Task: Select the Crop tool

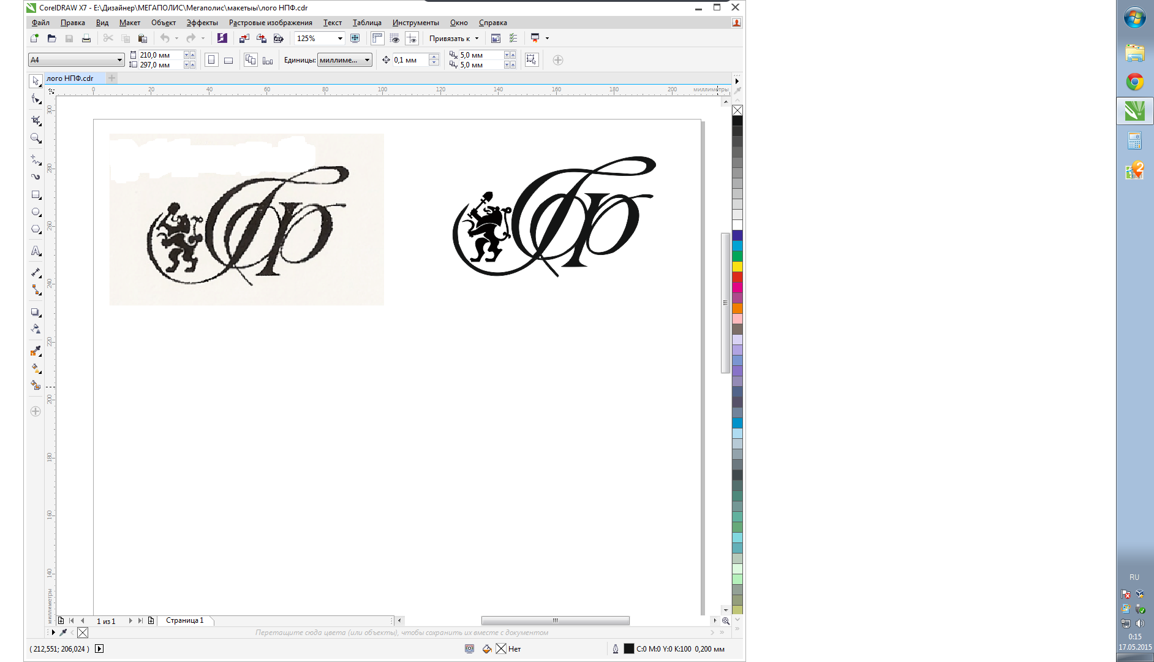Action: (x=36, y=120)
